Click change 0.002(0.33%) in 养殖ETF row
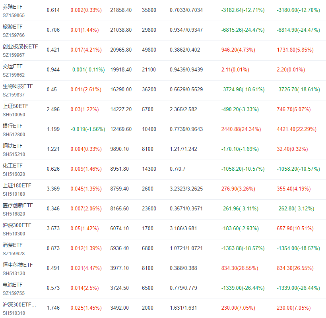The height and width of the screenshot is (318, 326). tap(86, 10)
